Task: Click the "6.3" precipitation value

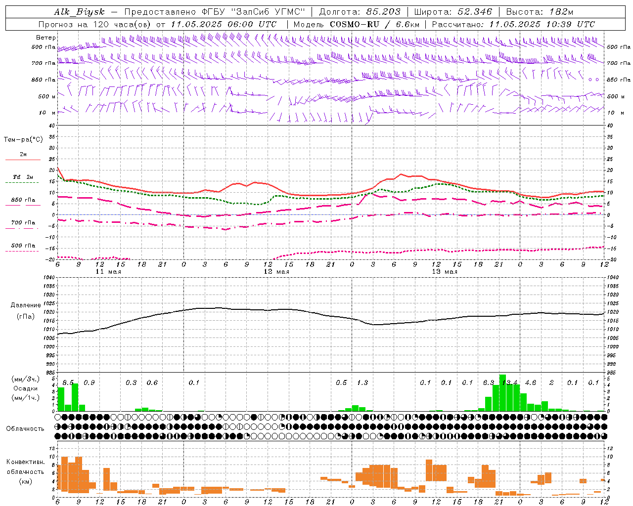Action: click(489, 382)
